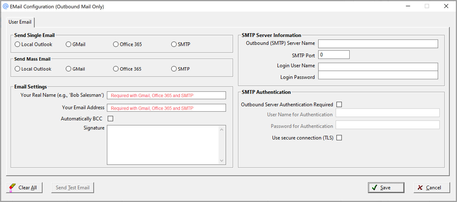Toggle Use secure connection (TLS) checkbox

tap(339, 138)
